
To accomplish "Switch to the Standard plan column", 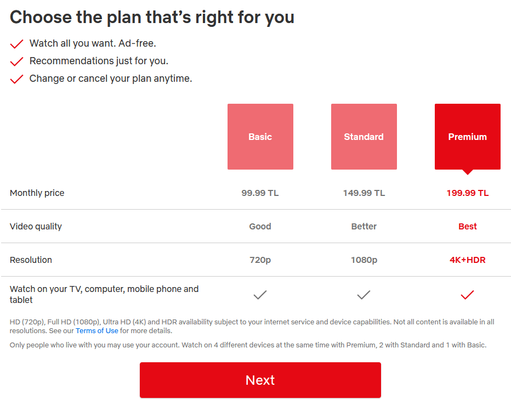I will point(364,136).
